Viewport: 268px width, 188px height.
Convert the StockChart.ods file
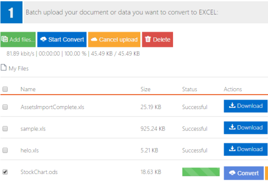[x=244, y=173]
